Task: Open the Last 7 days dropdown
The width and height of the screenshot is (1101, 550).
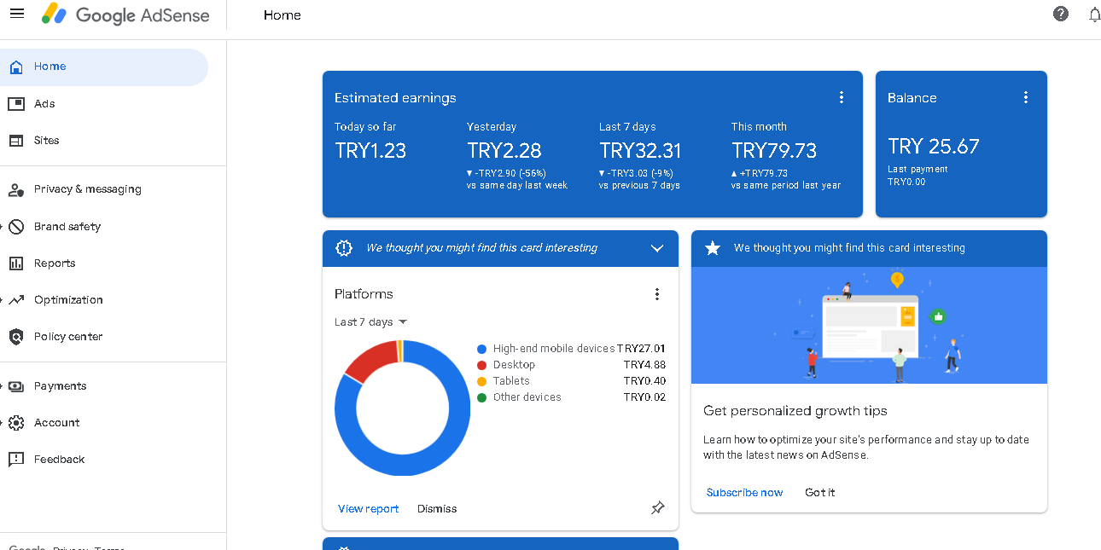Action: tap(371, 322)
